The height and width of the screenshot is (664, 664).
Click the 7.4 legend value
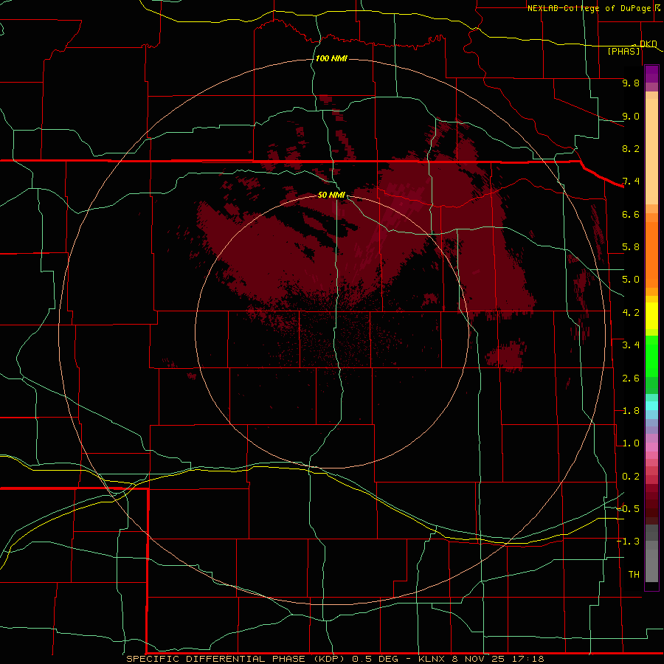631,181
